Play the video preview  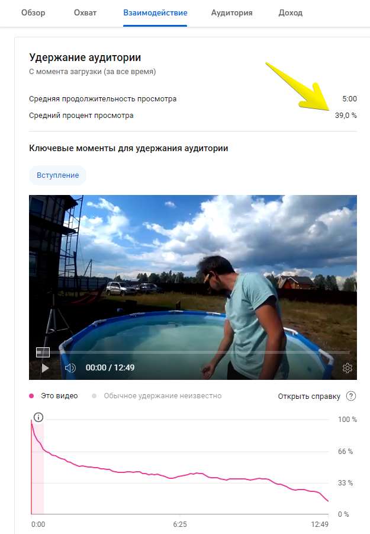click(45, 368)
